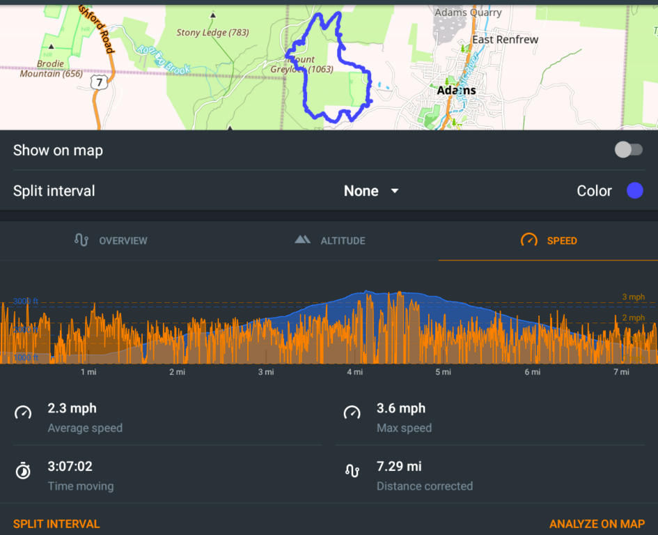The width and height of the screenshot is (658, 535).
Task: Click the Route 7 shield on map
Action: tap(100, 83)
